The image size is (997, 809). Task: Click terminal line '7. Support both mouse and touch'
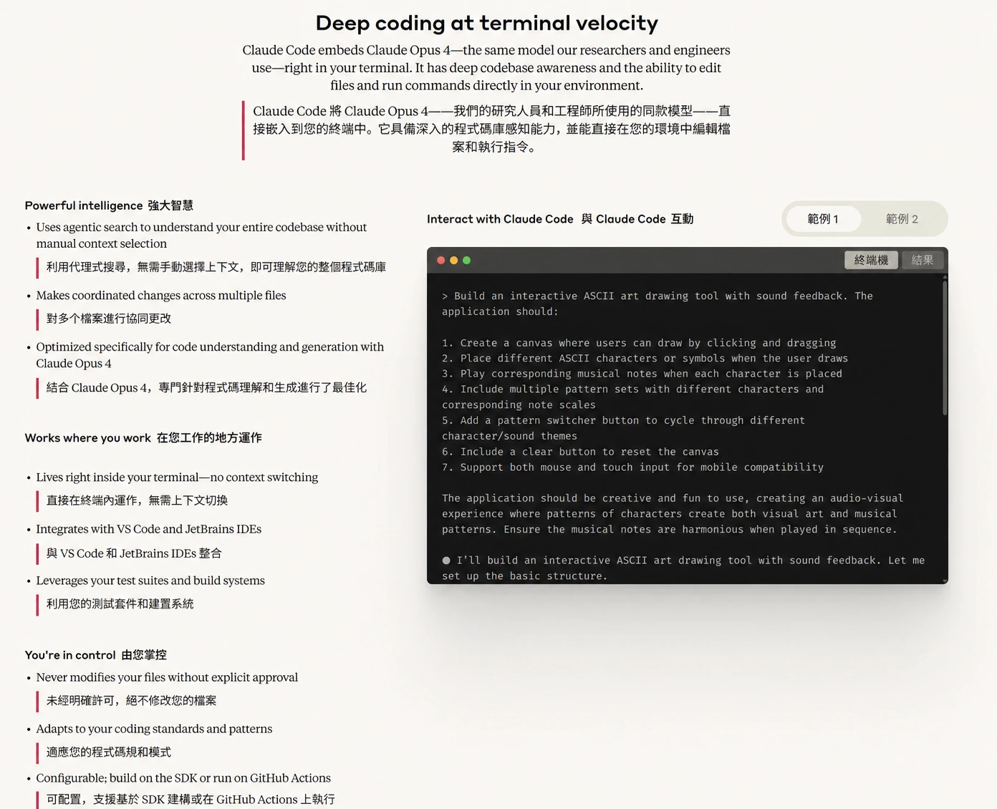pos(632,467)
